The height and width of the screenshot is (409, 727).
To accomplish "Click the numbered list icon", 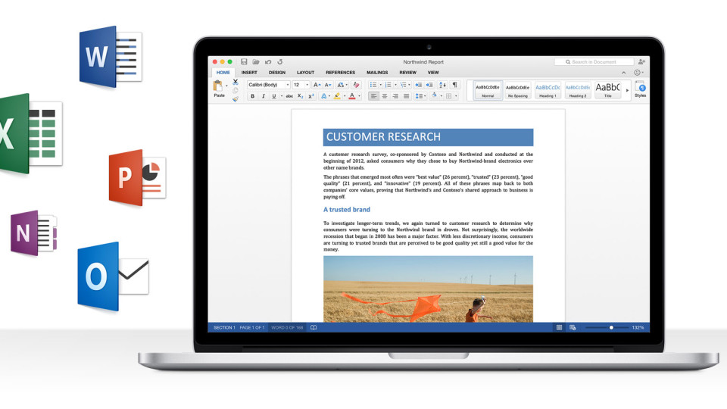I will (x=388, y=85).
